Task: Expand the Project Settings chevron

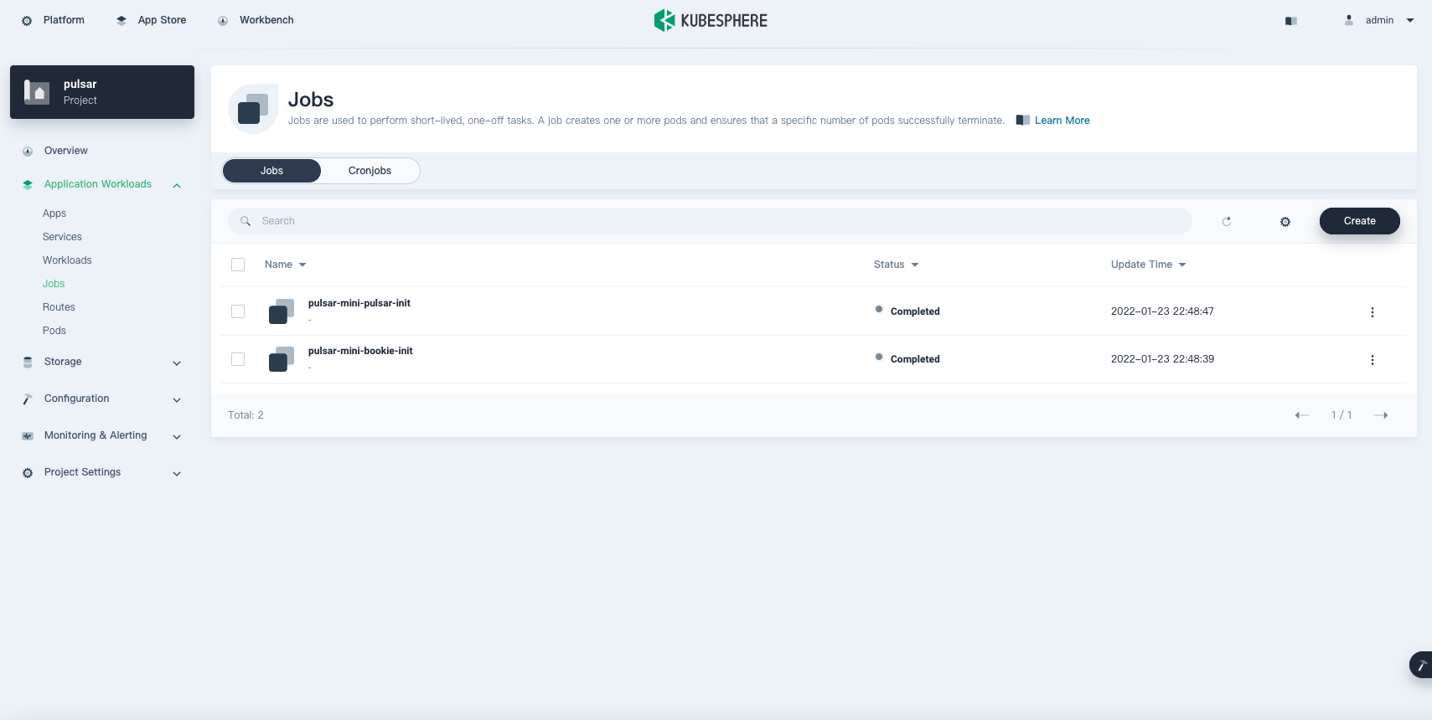Action: pyautogui.click(x=177, y=474)
